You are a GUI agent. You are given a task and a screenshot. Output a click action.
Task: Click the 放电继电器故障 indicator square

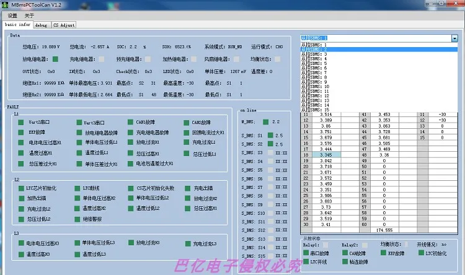click(79, 133)
